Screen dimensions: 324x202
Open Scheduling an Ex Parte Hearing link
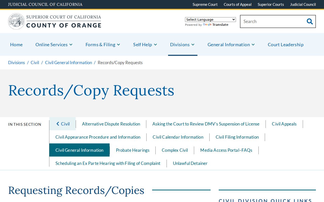coord(108,163)
